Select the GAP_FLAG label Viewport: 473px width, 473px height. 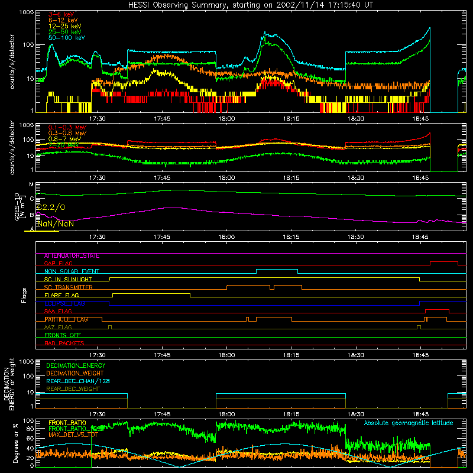[x=58, y=263]
